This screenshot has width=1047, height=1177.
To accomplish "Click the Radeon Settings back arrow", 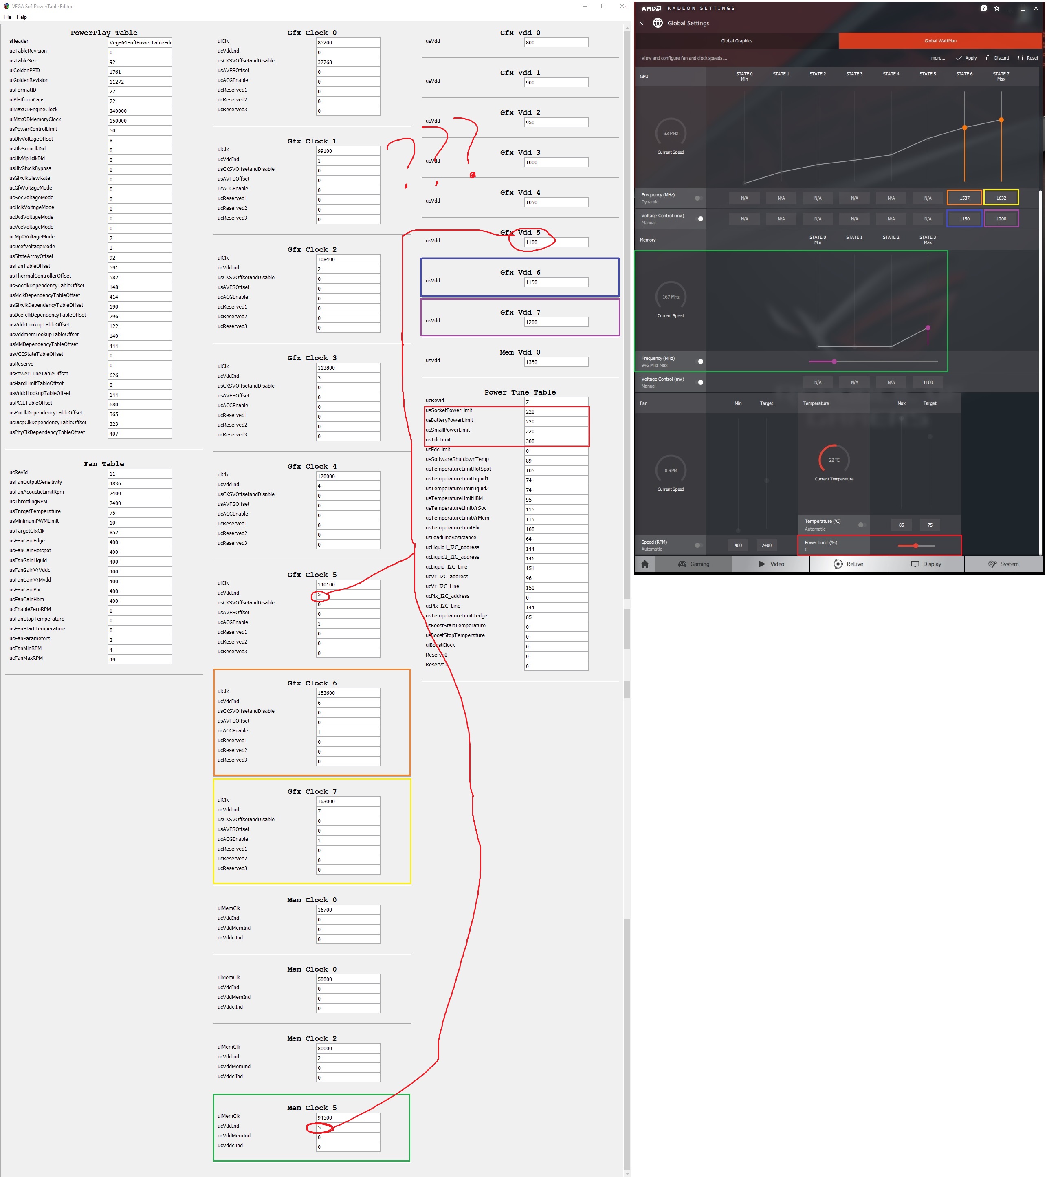I will (x=642, y=23).
